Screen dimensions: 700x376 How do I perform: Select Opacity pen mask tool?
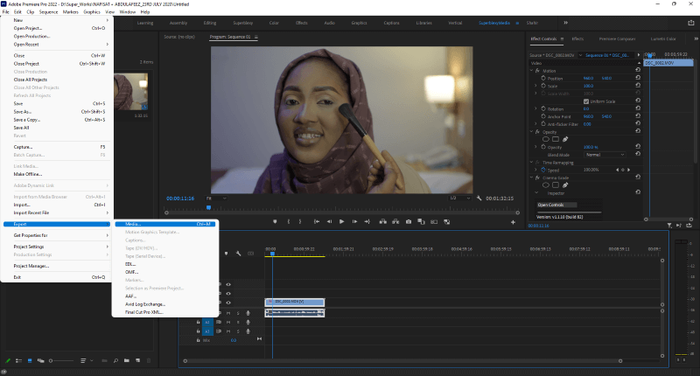tap(565, 139)
